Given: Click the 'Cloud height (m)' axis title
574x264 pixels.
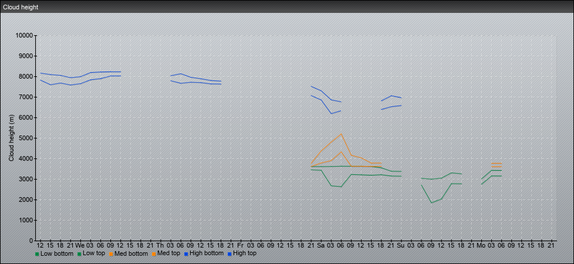Looking at the screenshot, I should pos(11,138).
